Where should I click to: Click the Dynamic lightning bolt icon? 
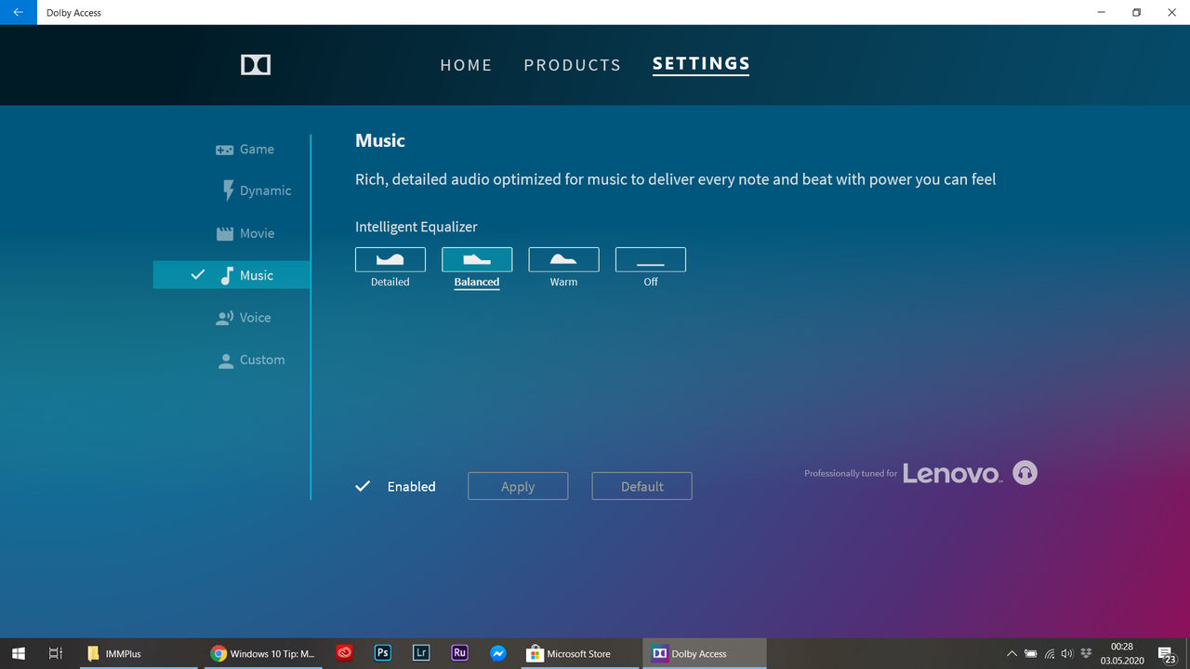228,190
